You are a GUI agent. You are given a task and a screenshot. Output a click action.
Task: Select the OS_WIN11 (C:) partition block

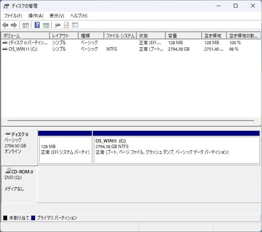(176, 147)
